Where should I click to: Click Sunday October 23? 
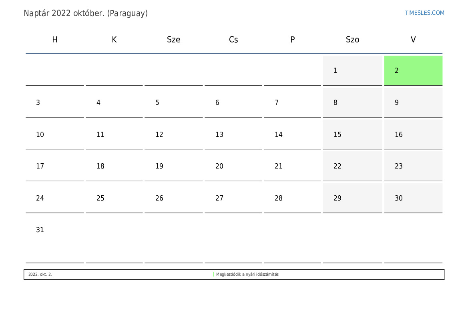[x=413, y=166]
